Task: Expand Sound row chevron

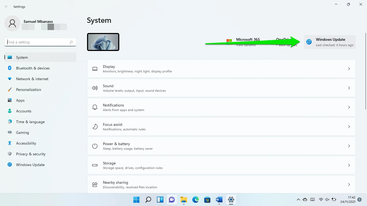Action: 349,88
